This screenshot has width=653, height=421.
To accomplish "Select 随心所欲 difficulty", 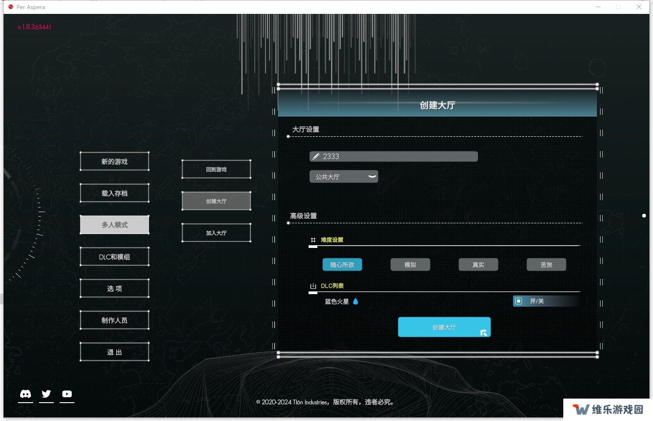I will [x=342, y=265].
